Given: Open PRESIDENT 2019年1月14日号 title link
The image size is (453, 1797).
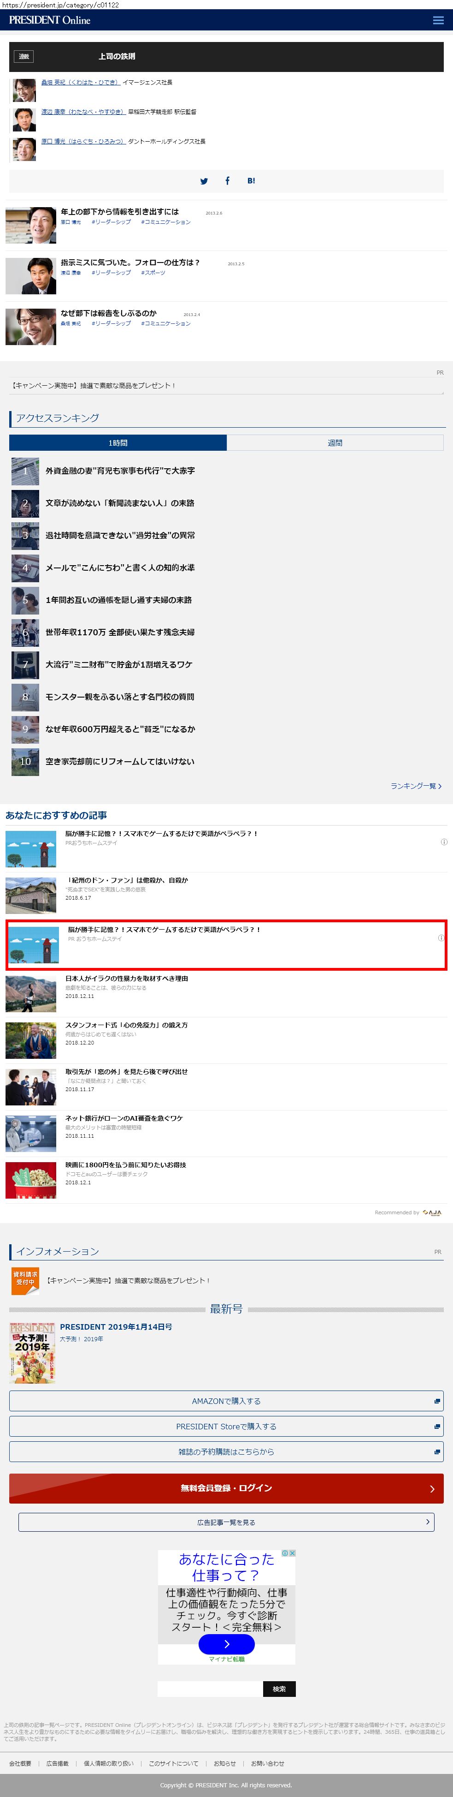Looking at the screenshot, I should [116, 1327].
